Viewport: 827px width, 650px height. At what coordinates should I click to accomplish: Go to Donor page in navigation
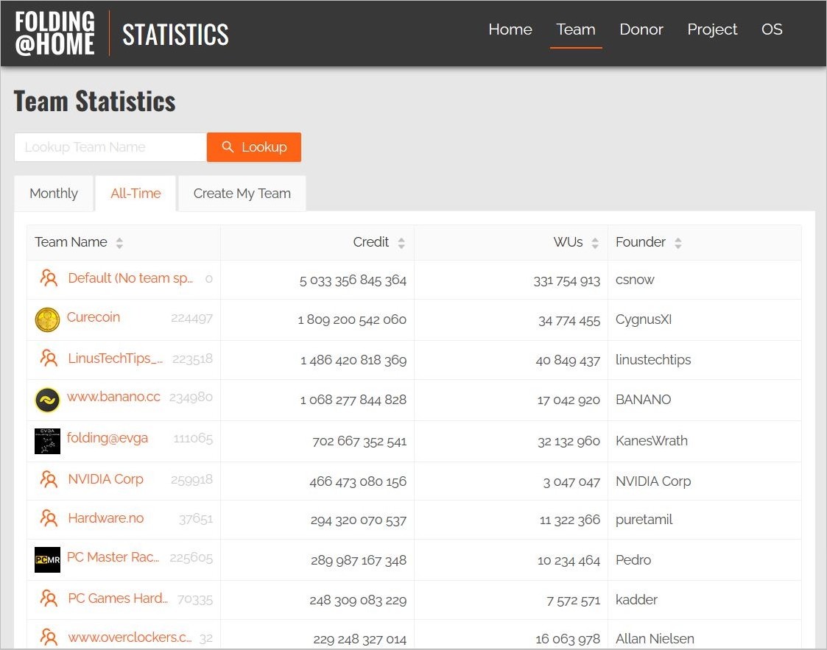(641, 29)
